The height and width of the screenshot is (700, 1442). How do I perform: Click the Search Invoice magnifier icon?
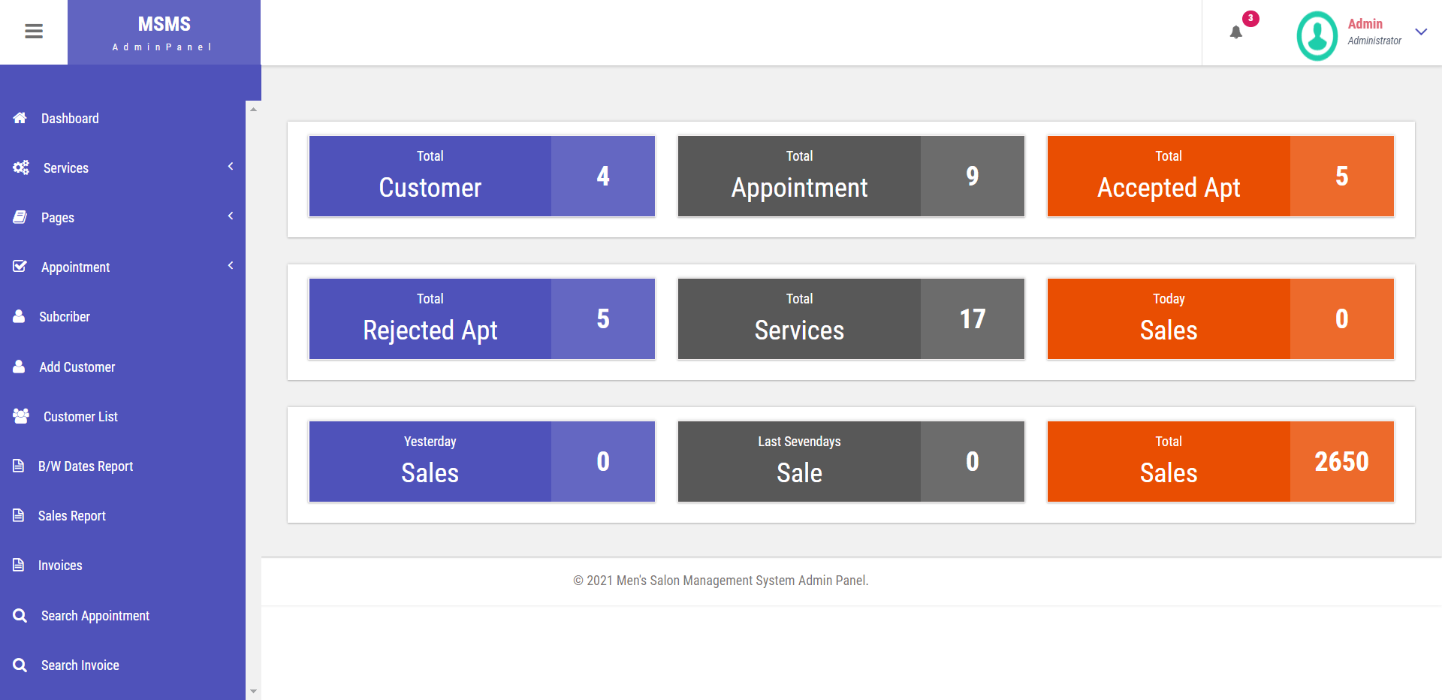(20, 665)
